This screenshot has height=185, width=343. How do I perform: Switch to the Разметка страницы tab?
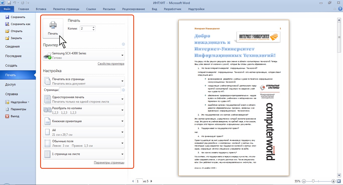tap(66, 9)
